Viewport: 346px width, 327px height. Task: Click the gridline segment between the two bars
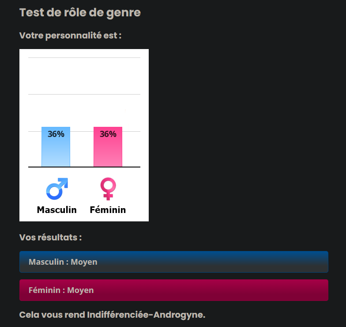coord(82,131)
